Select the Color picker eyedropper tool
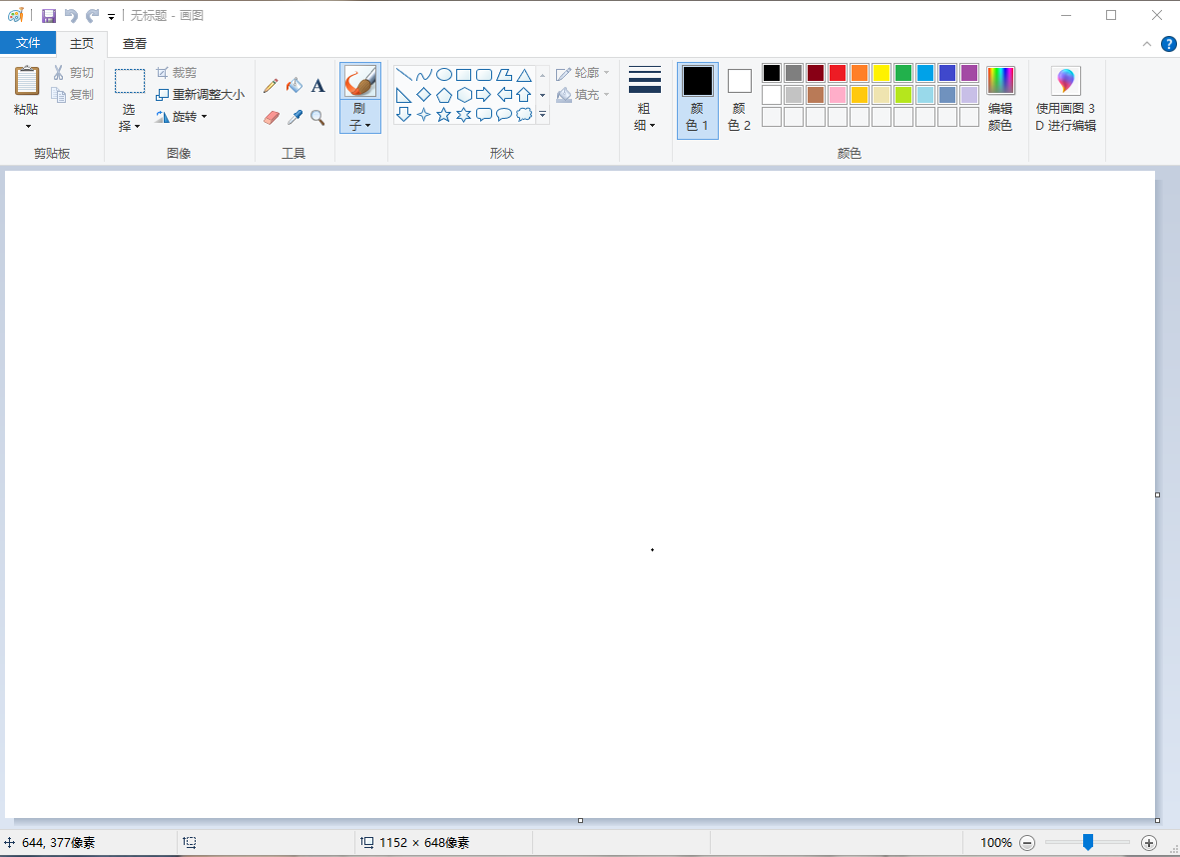 pyautogui.click(x=295, y=118)
